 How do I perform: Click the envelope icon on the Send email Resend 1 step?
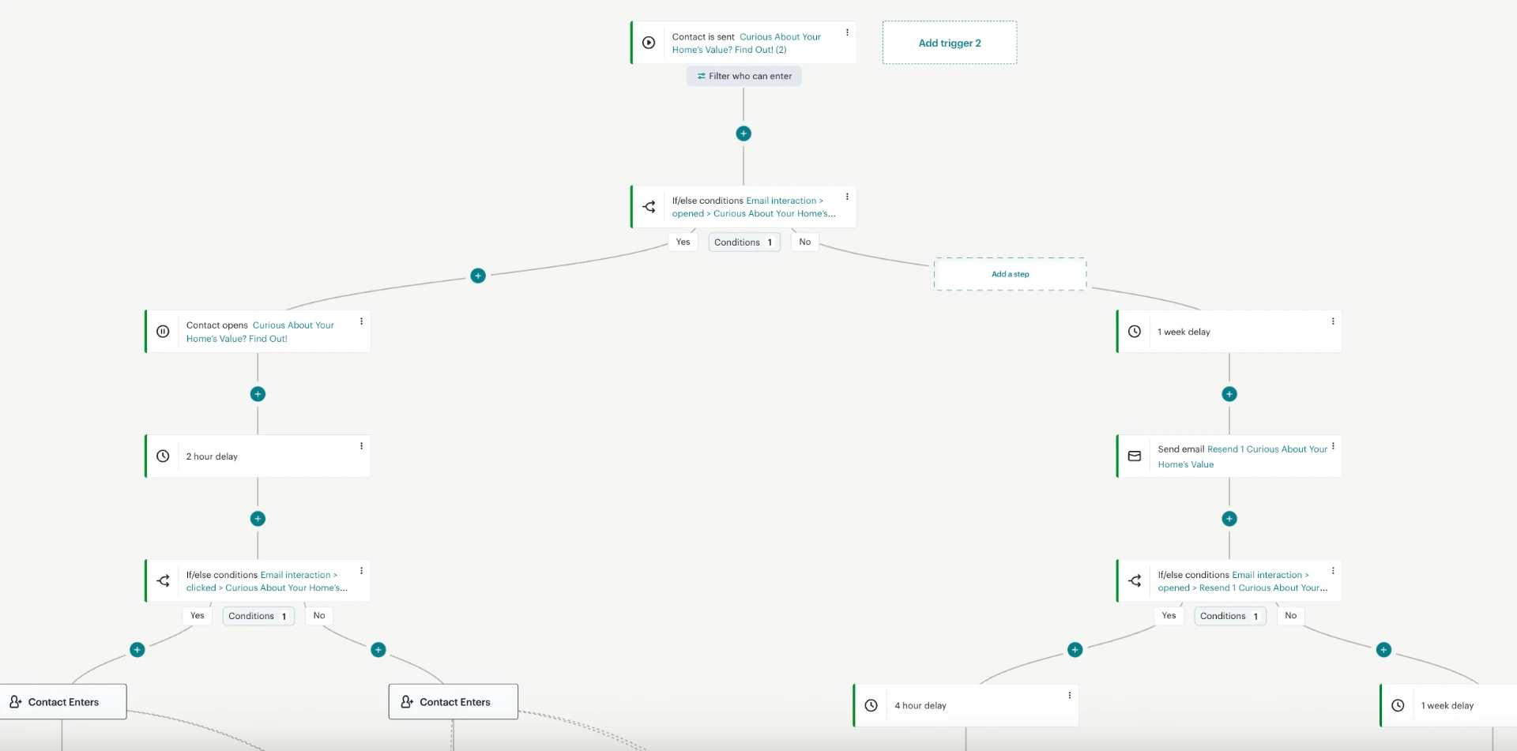click(1135, 456)
